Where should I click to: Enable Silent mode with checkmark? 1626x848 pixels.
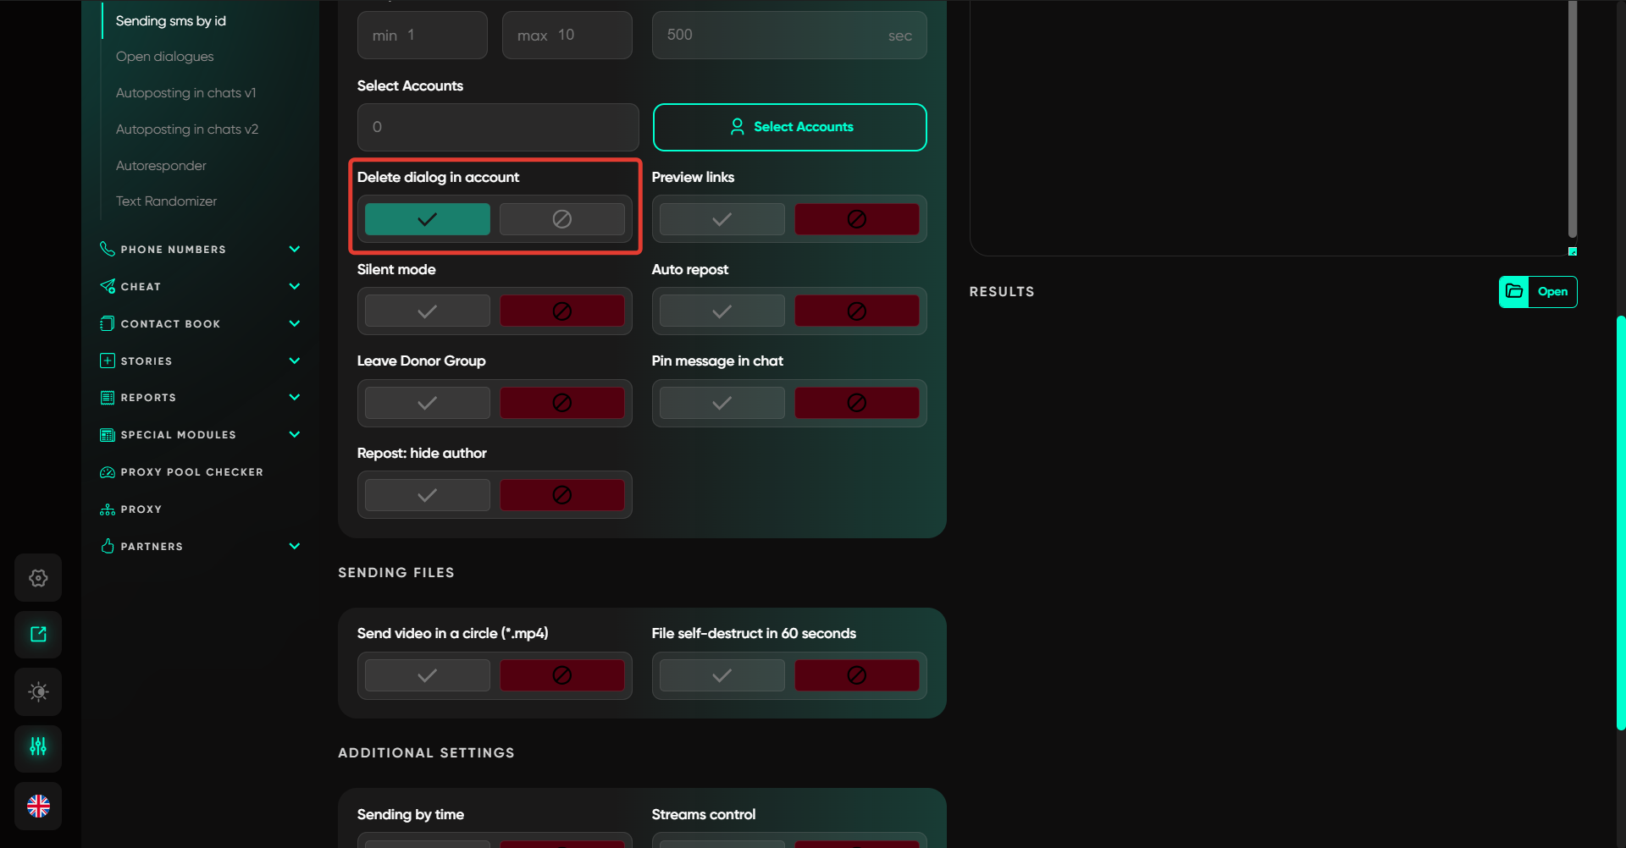[x=427, y=311]
